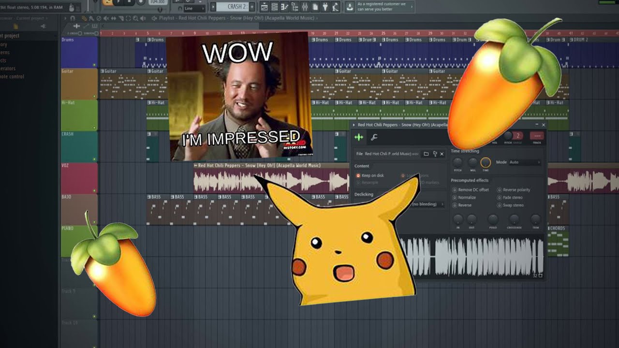Click previous pattern arrow beside CRASH 2
Image resolution: width=619 pixels, height=348 pixels.
click(213, 7)
